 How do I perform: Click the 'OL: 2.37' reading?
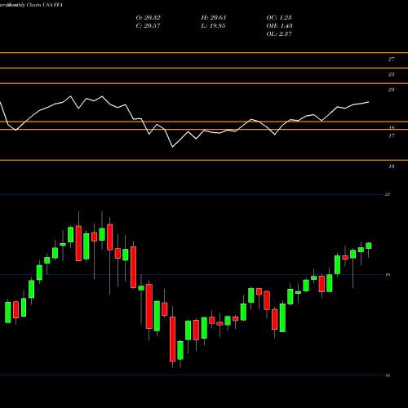pyautogui.click(x=279, y=34)
